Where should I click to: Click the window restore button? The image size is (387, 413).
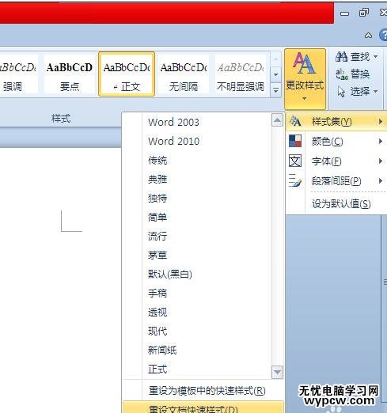364,13
